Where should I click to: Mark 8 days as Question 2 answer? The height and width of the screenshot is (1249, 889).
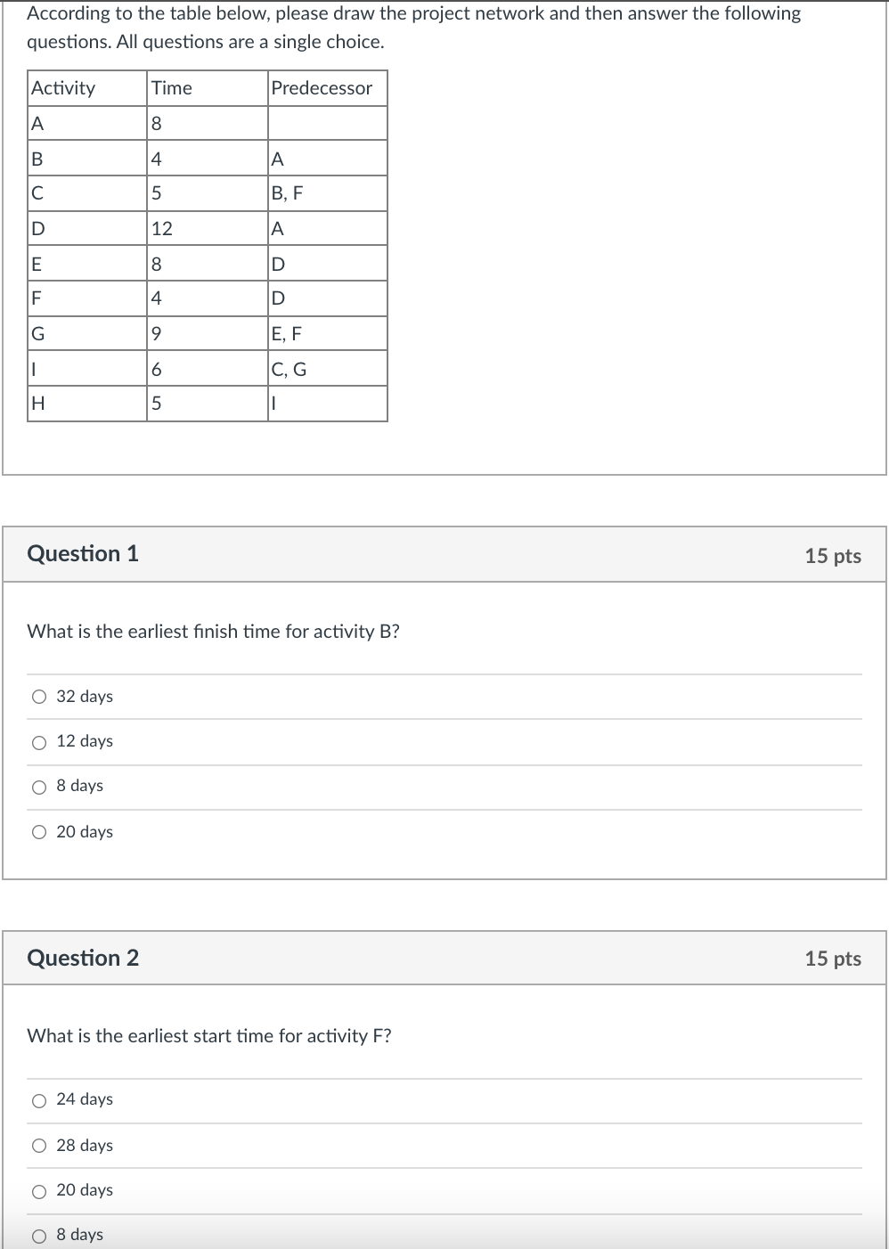pos(39,1236)
